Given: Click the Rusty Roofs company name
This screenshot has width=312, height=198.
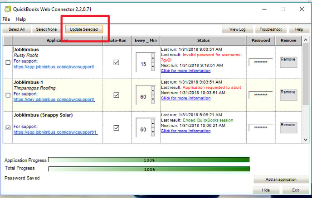Looking at the screenshot, I should point(26,55).
